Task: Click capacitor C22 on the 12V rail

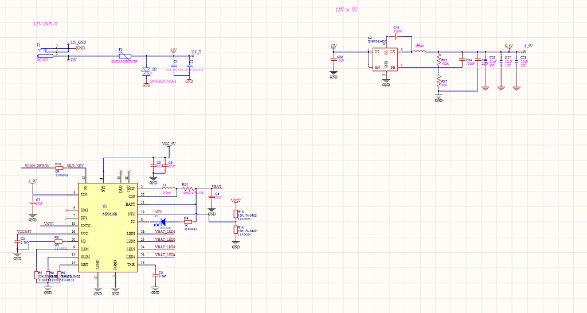Action: [334, 58]
